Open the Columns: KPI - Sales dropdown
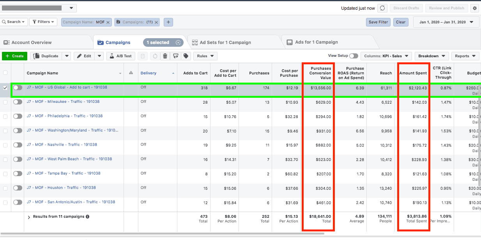Image resolution: width=481 pixels, height=240 pixels. pos(386,56)
